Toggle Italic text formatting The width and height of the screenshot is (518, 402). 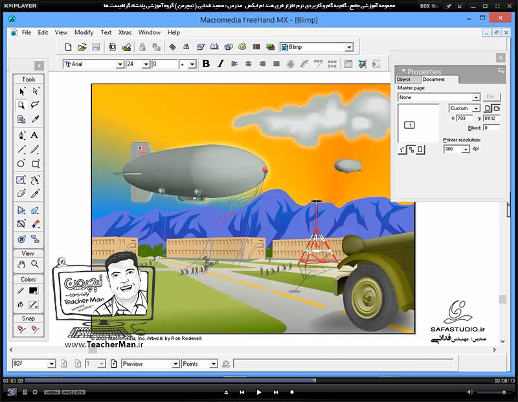[221, 63]
